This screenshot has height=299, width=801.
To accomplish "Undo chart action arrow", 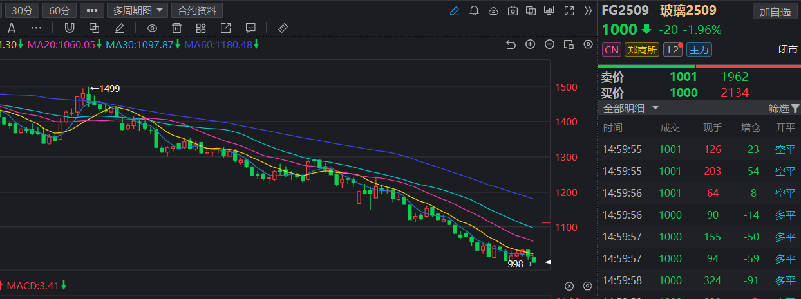I will pos(511,44).
